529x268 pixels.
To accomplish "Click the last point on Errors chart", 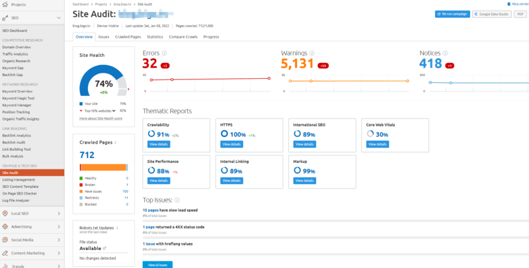I will [269, 78].
